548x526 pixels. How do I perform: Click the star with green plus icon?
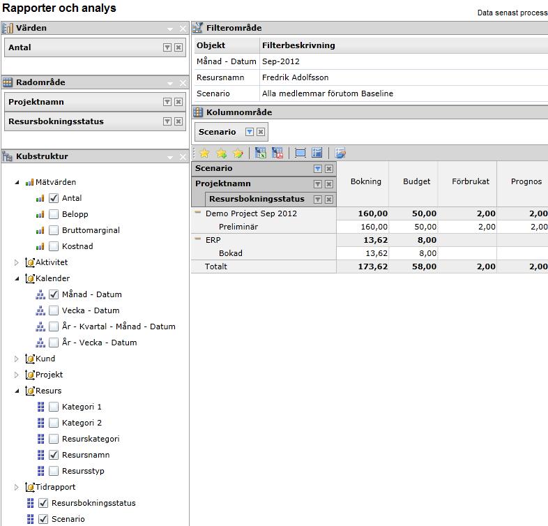point(221,153)
